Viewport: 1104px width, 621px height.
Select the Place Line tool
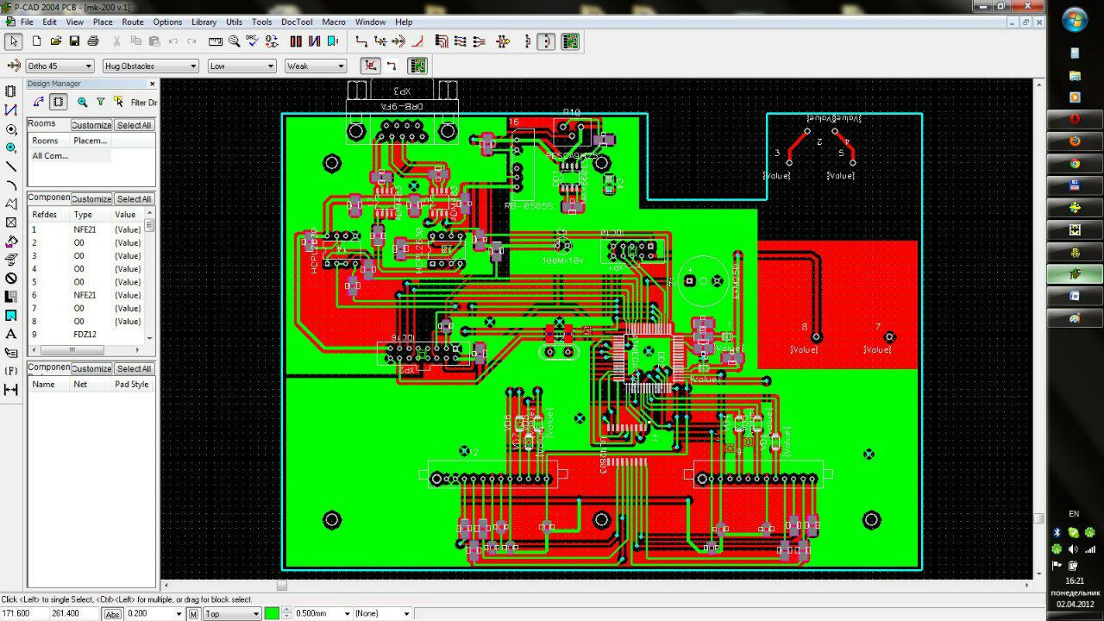point(11,166)
